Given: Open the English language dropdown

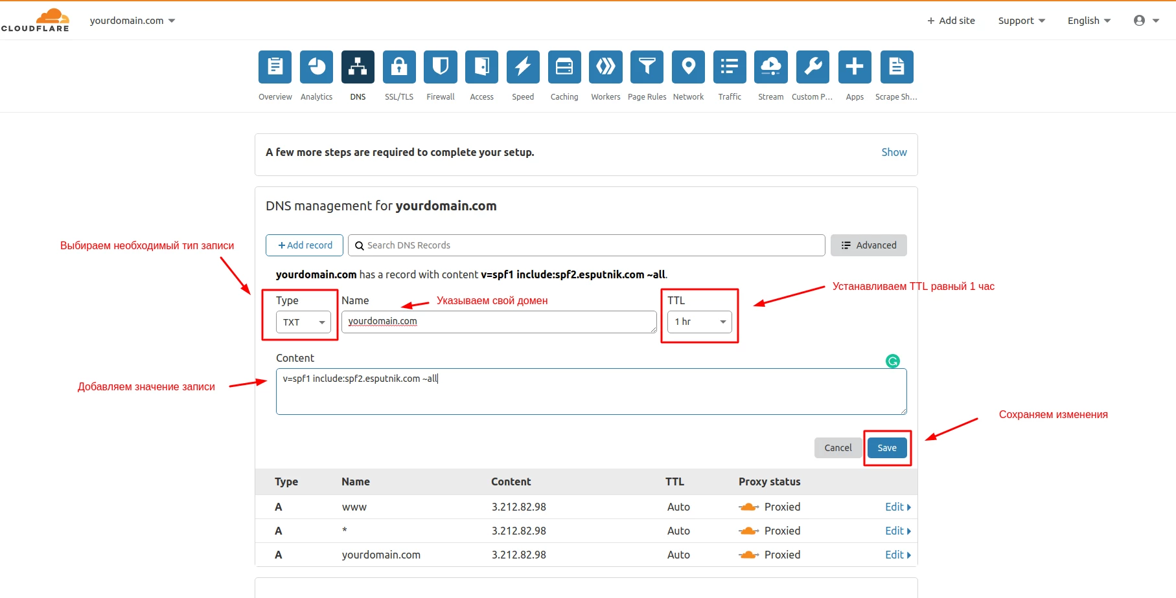Looking at the screenshot, I should click(x=1089, y=21).
